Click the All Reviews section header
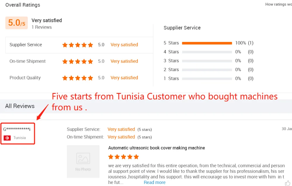This screenshot has height=186, width=292. [20, 106]
